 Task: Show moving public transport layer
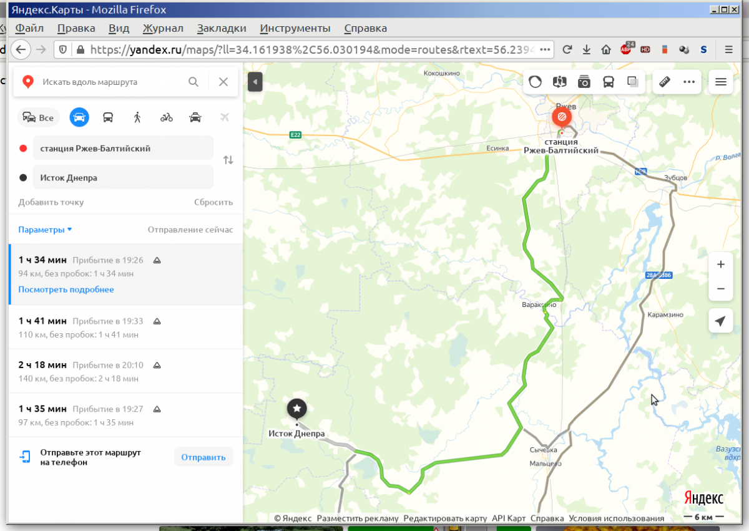click(x=609, y=82)
